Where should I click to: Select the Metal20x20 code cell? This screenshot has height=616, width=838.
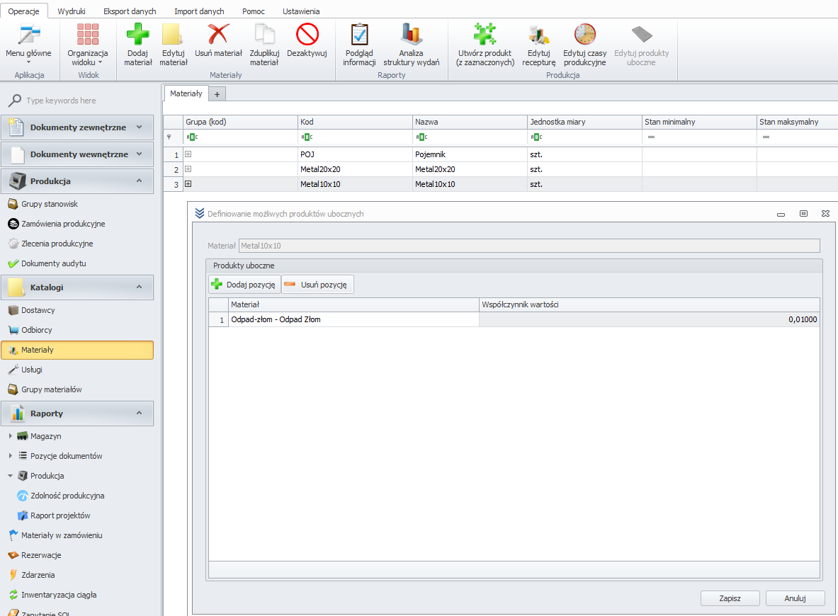(355, 169)
